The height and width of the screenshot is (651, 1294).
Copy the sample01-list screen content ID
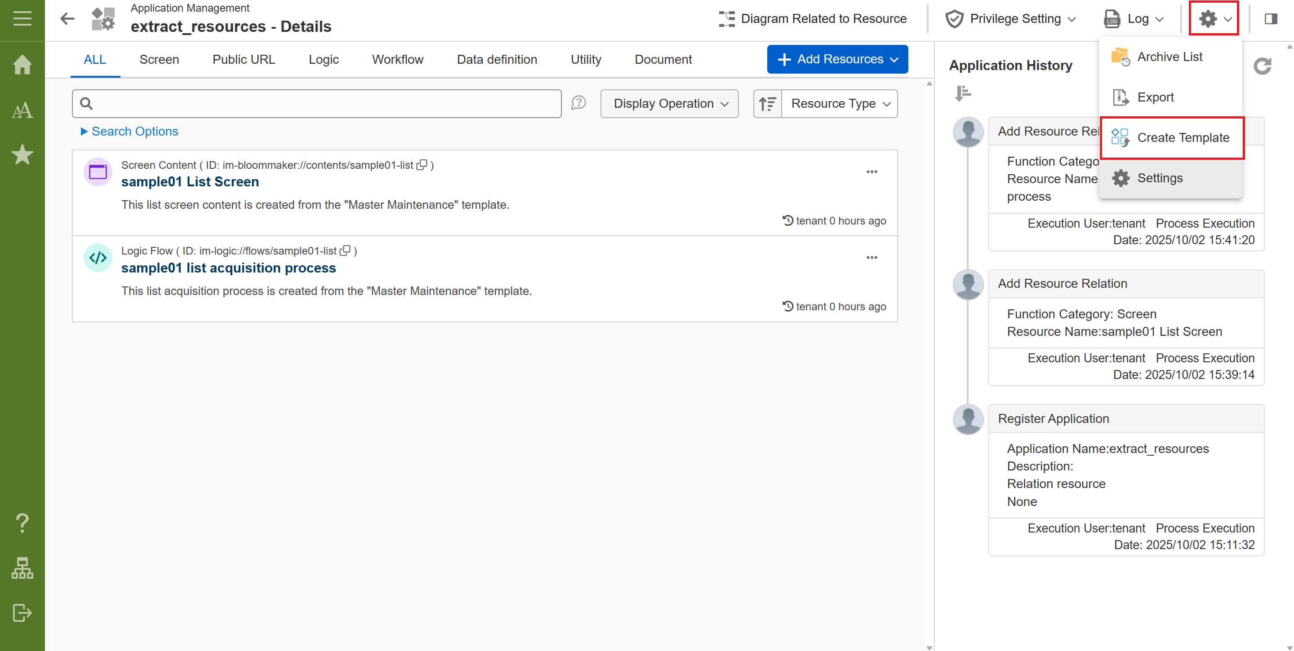tap(422, 165)
